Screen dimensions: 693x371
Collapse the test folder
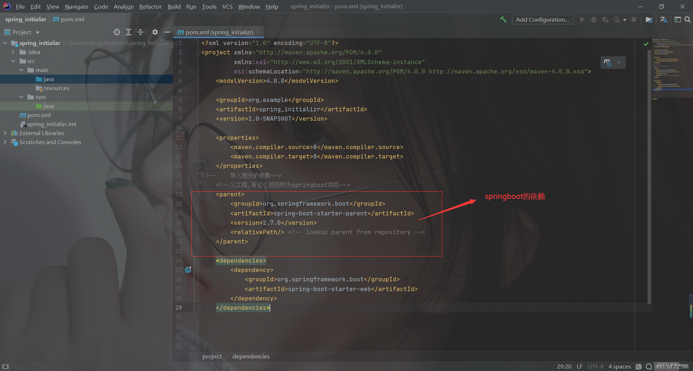coord(21,97)
